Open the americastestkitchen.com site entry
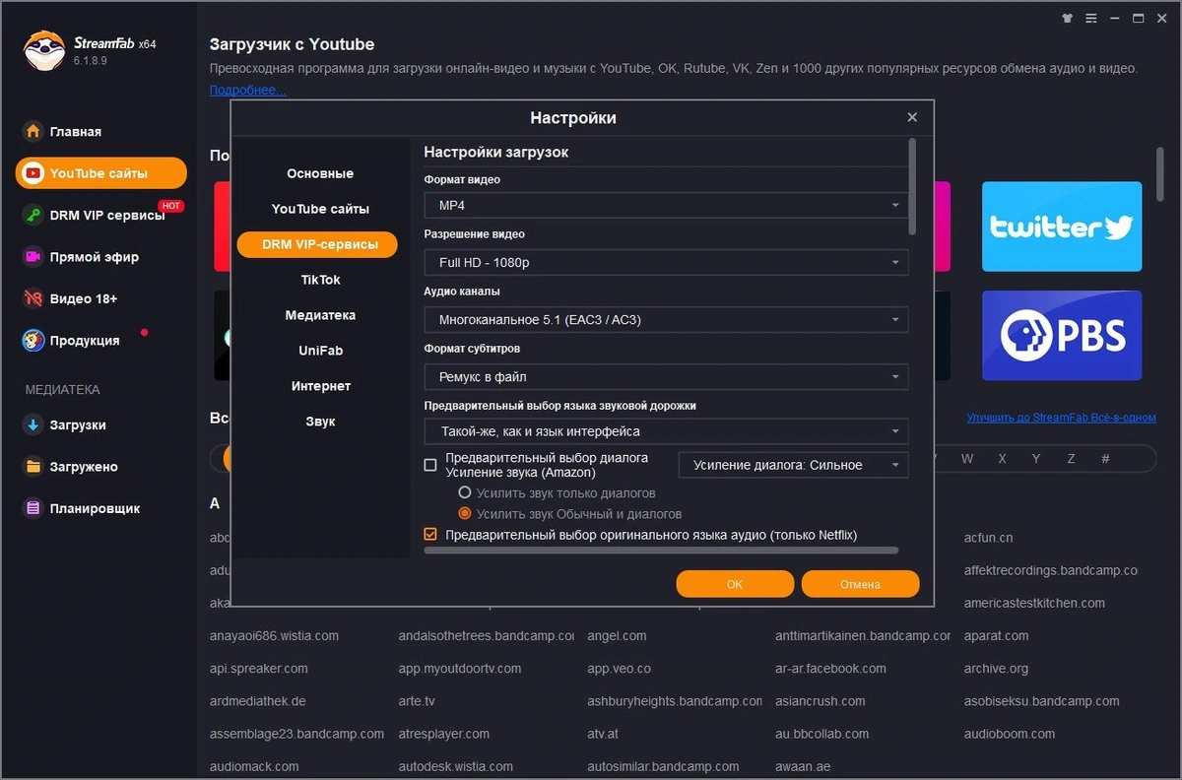This screenshot has width=1182, height=780. pyautogui.click(x=1034, y=603)
